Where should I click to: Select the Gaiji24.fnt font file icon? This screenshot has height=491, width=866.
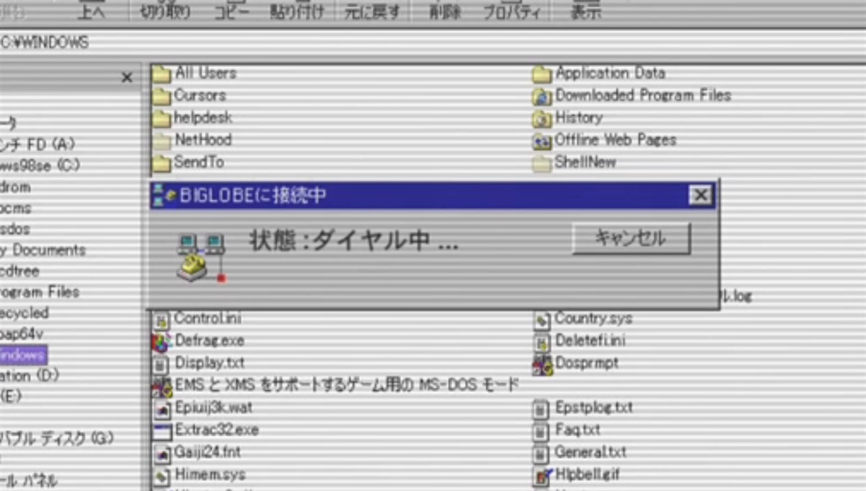tap(162, 453)
